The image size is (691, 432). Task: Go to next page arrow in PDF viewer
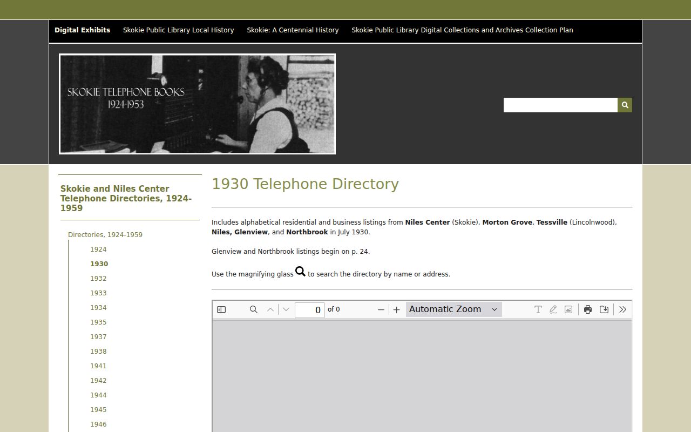286,309
